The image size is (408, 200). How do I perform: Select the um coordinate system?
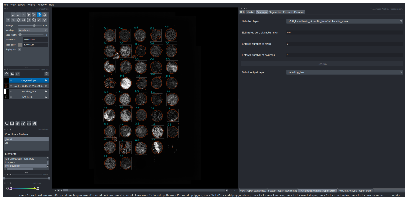pos(27,143)
